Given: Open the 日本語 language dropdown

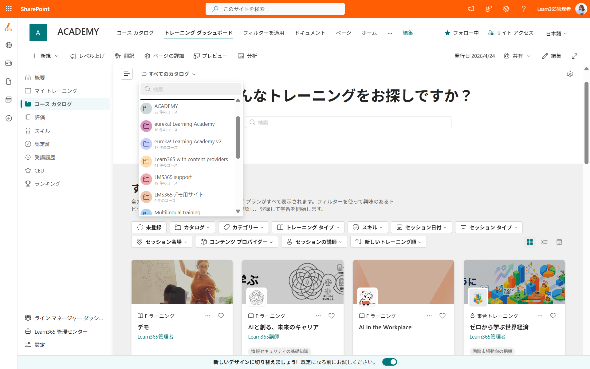Looking at the screenshot, I should pyautogui.click(x=556, y=34).
